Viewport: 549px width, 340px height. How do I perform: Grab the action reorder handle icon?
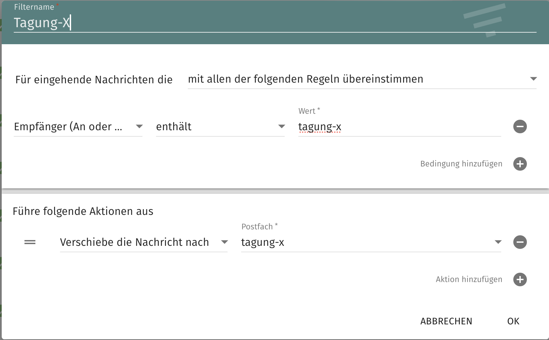tap(30, 242)
